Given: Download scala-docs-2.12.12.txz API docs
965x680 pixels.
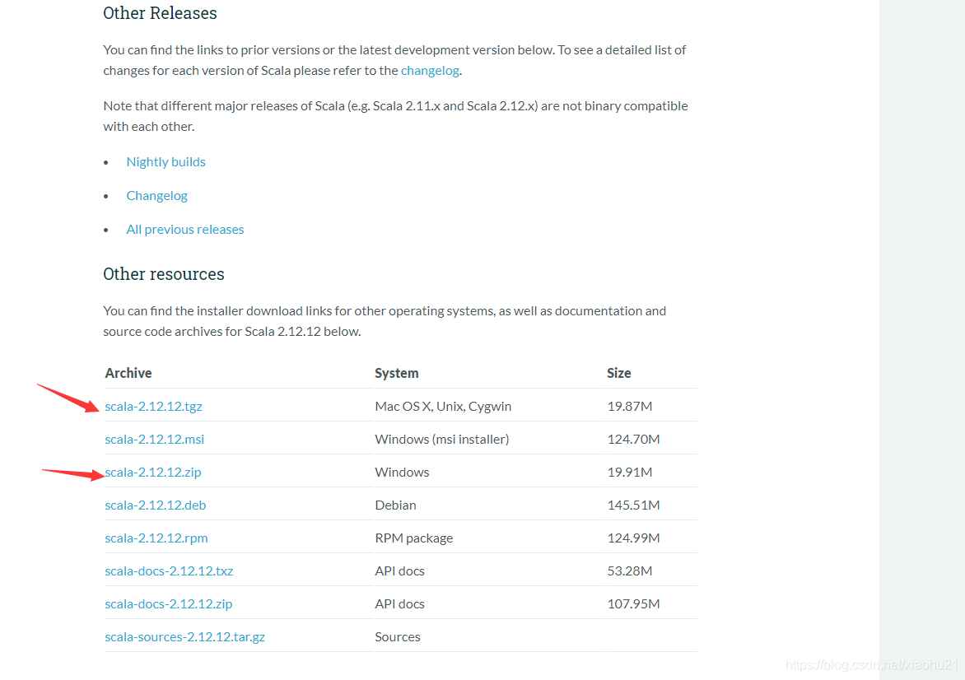Looking at the screenshot, I should click(x=169, y=571).
